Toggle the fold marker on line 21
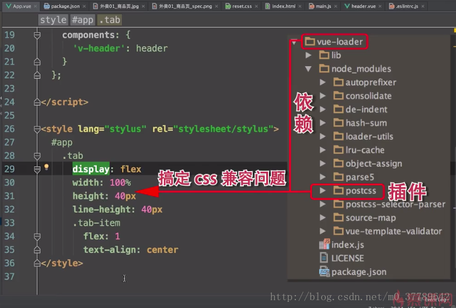Viewport: 456px width, 308px height. click(x=37, y=62)
